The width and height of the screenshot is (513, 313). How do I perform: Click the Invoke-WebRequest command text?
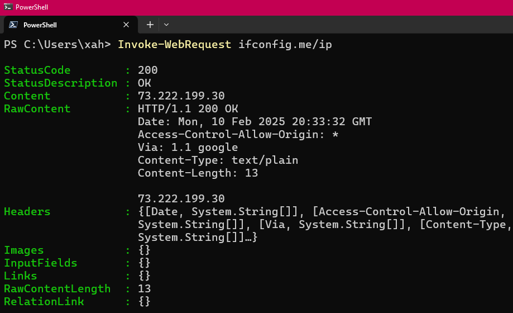tap(174, 44)
